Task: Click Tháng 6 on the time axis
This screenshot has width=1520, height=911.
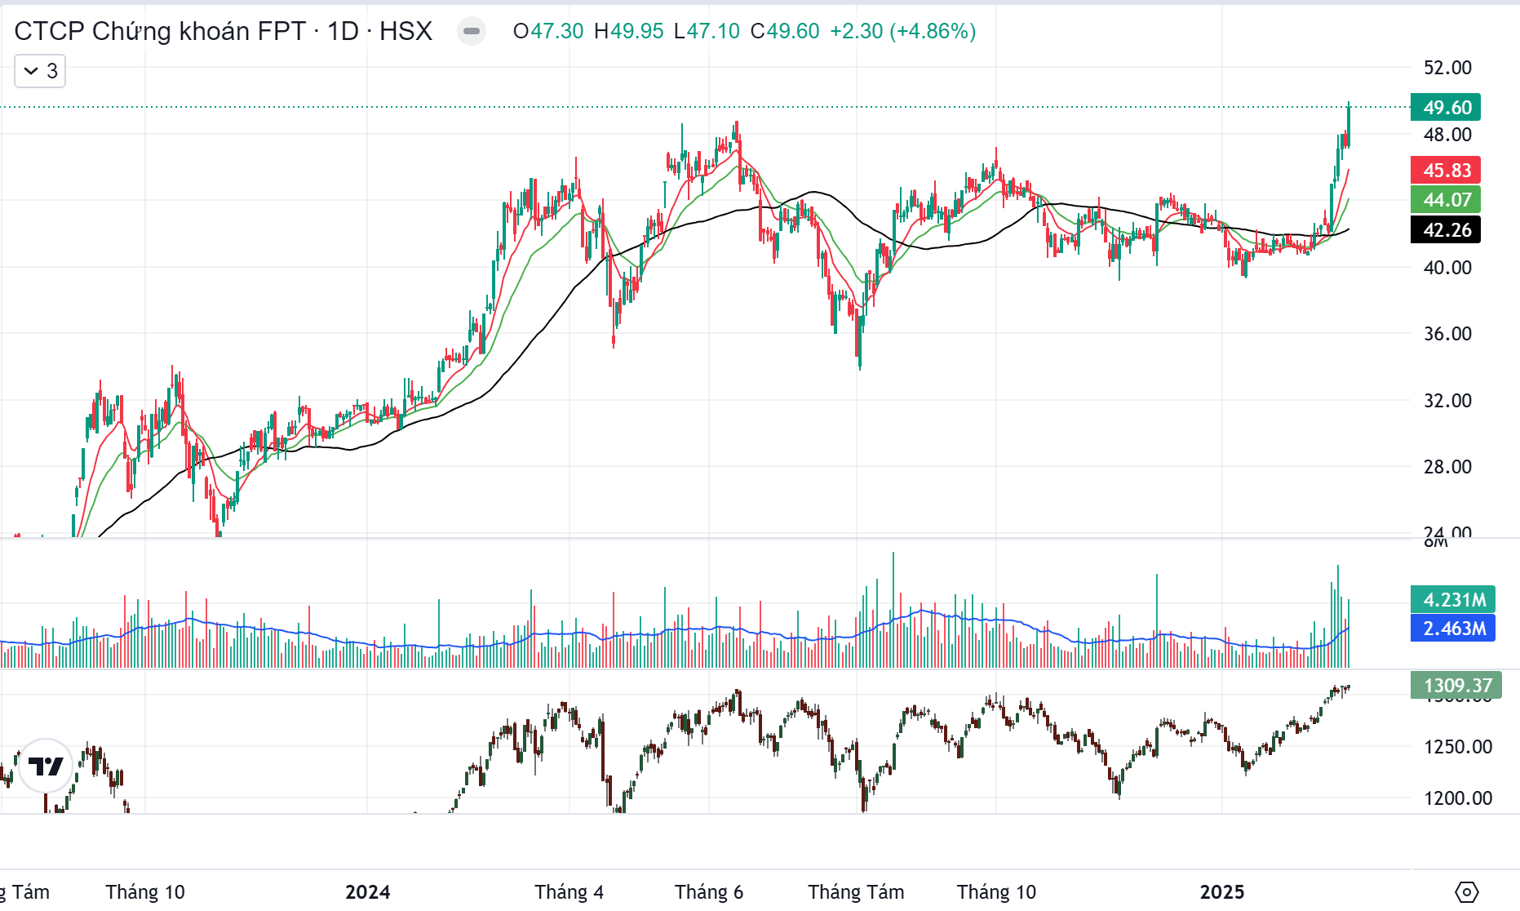Action: pyautogui.click(x=708, y=891)
